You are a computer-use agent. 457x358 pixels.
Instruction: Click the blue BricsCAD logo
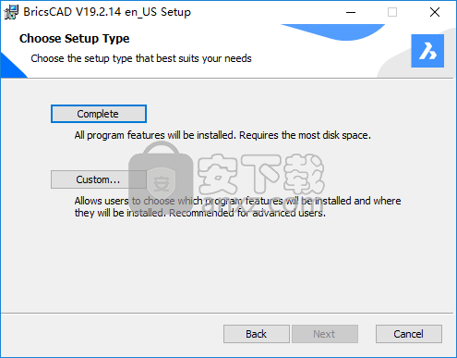coord(427,51)
